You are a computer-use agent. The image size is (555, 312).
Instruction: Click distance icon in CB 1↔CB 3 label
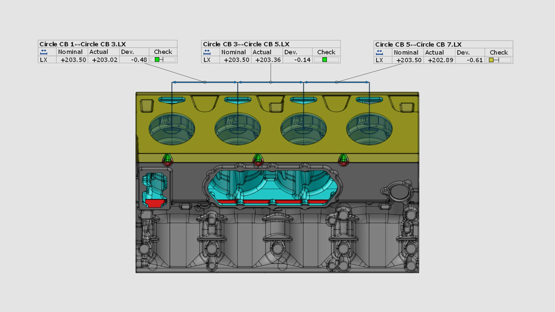44,52
